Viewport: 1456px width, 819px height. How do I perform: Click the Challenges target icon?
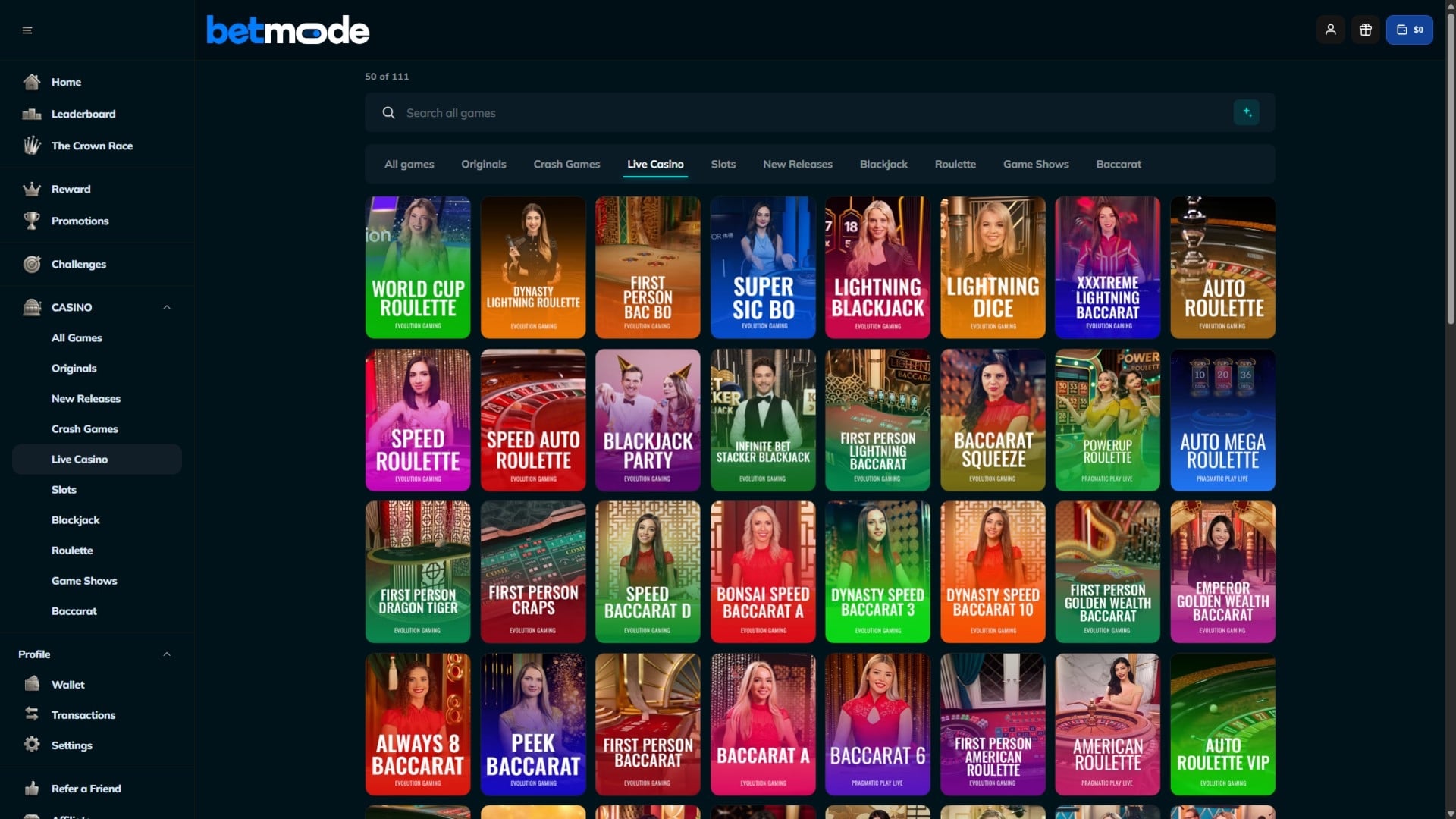pyautogui.click(x=32, y=264)
